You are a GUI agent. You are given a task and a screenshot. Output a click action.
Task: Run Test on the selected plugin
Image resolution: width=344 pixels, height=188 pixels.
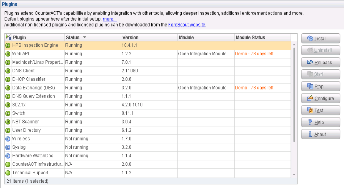point(320,110)
